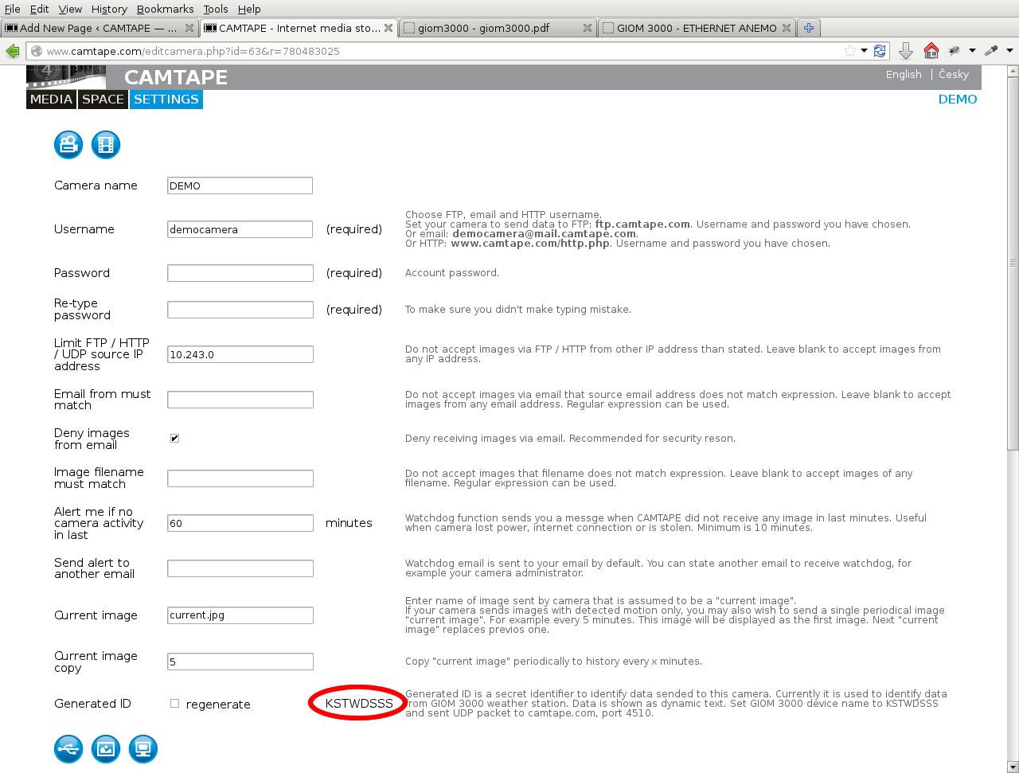Open the MEDIA section of CAMTAPE
1019x773 pixels.
pos(52,100)
